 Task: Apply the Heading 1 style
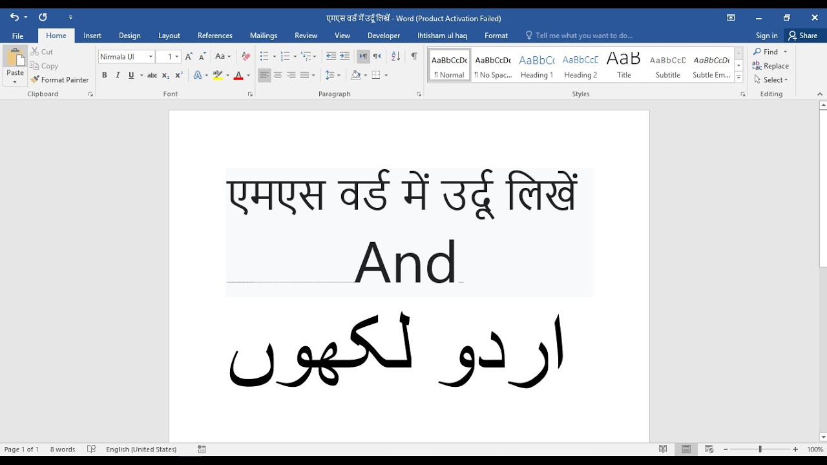[537, 65]
